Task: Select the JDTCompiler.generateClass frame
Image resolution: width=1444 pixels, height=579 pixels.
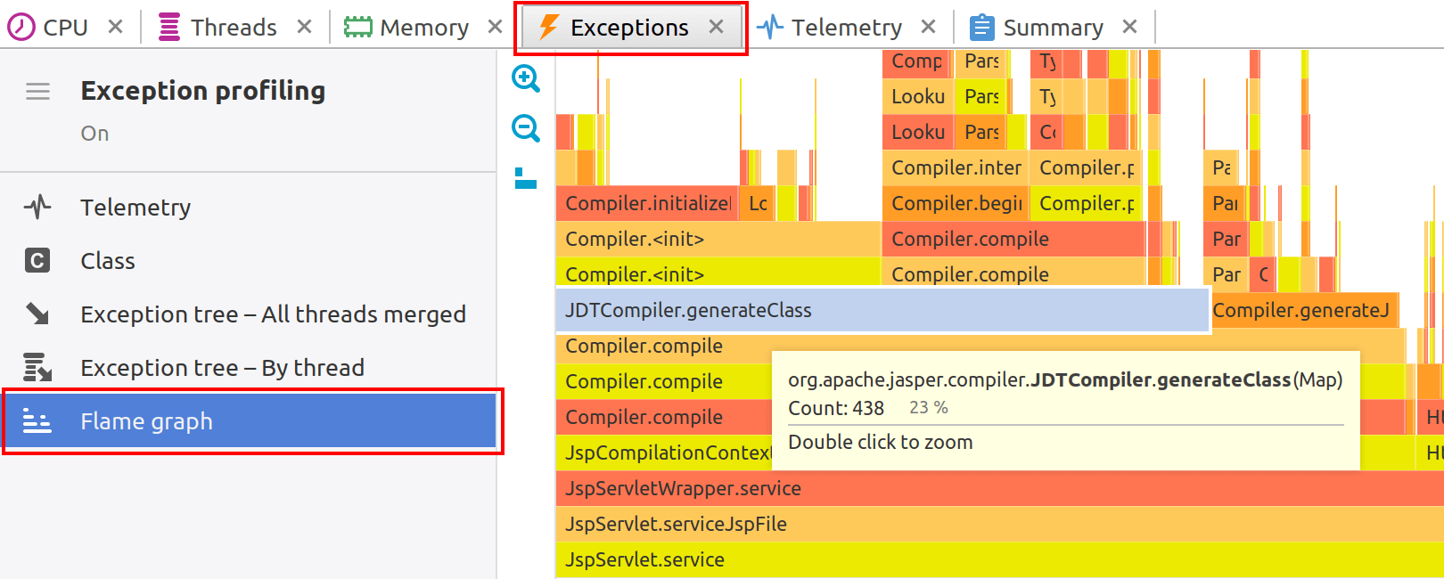Action: pyautogui.click(x=882, y=310)
